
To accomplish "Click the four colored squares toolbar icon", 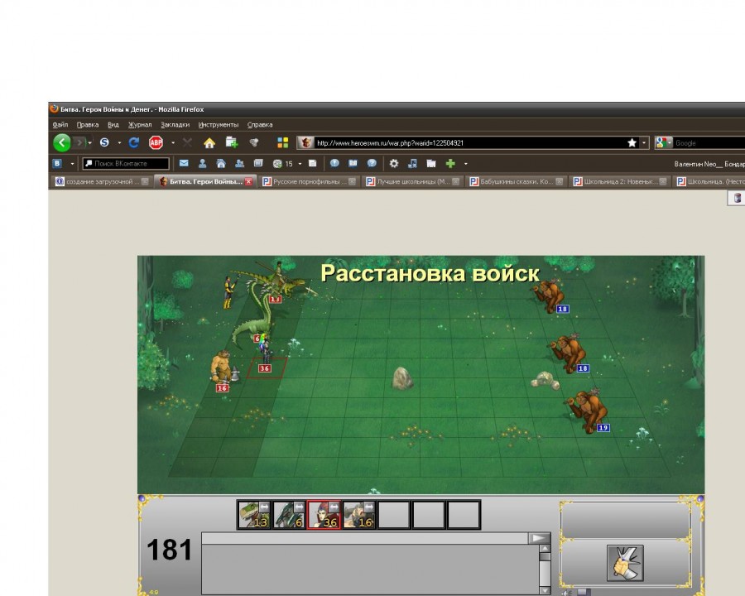I will tap(283, 142).
